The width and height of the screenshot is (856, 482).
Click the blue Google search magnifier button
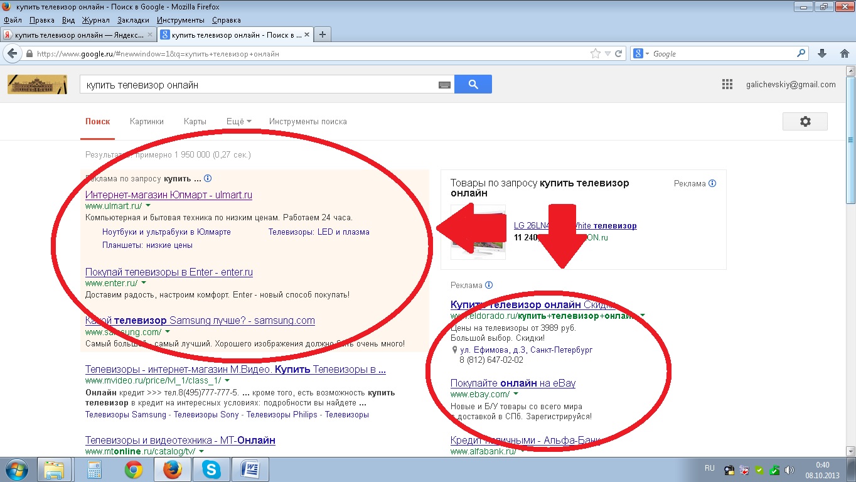473,84
